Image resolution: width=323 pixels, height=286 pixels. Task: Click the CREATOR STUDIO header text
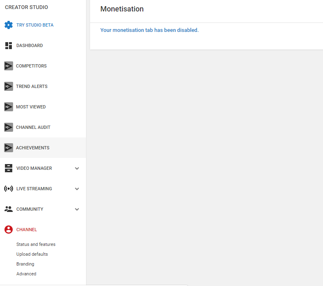(26, 7)
